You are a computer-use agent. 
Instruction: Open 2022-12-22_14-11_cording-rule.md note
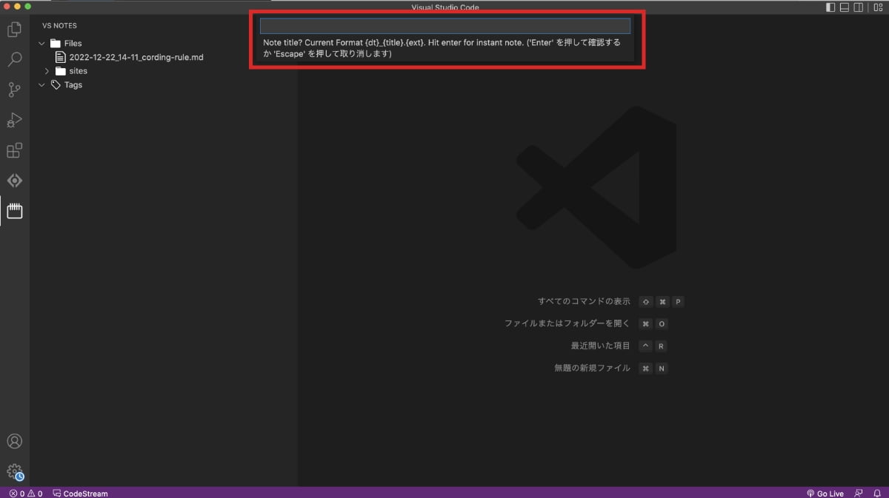point(136,57)
